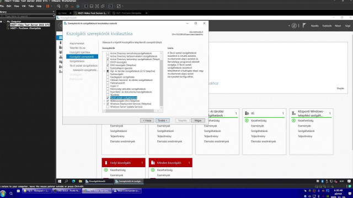Switch to VMware Unity mode
The image size is (353, 198).
[103, 6]
